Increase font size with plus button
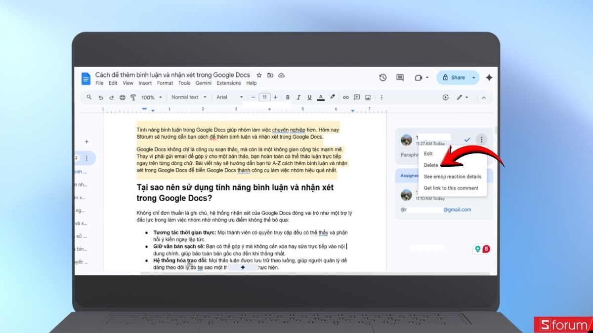This screenshot has height=333, width=593. tap(275, 97)
